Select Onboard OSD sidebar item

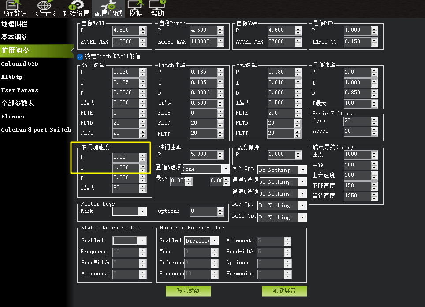click(x=20, y=63)
